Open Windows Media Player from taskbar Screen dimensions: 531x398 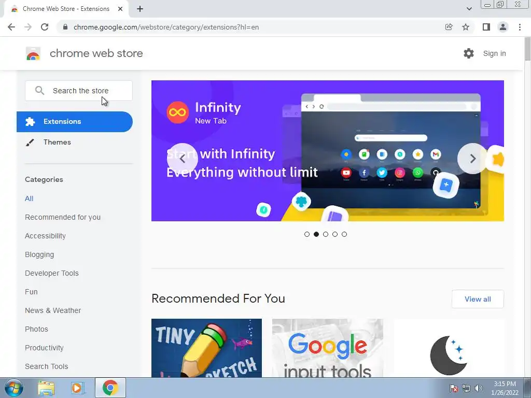coord(78,388)
